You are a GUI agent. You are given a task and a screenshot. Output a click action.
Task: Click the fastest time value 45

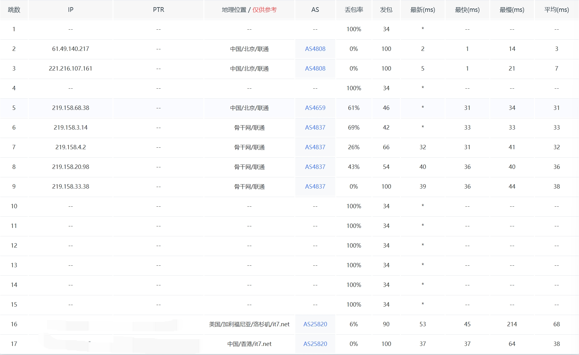click(467, 324)
